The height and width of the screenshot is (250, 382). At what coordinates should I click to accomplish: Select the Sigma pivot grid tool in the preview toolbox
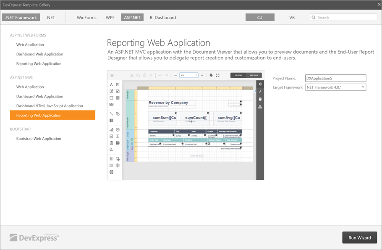click(x=118, y=136)
